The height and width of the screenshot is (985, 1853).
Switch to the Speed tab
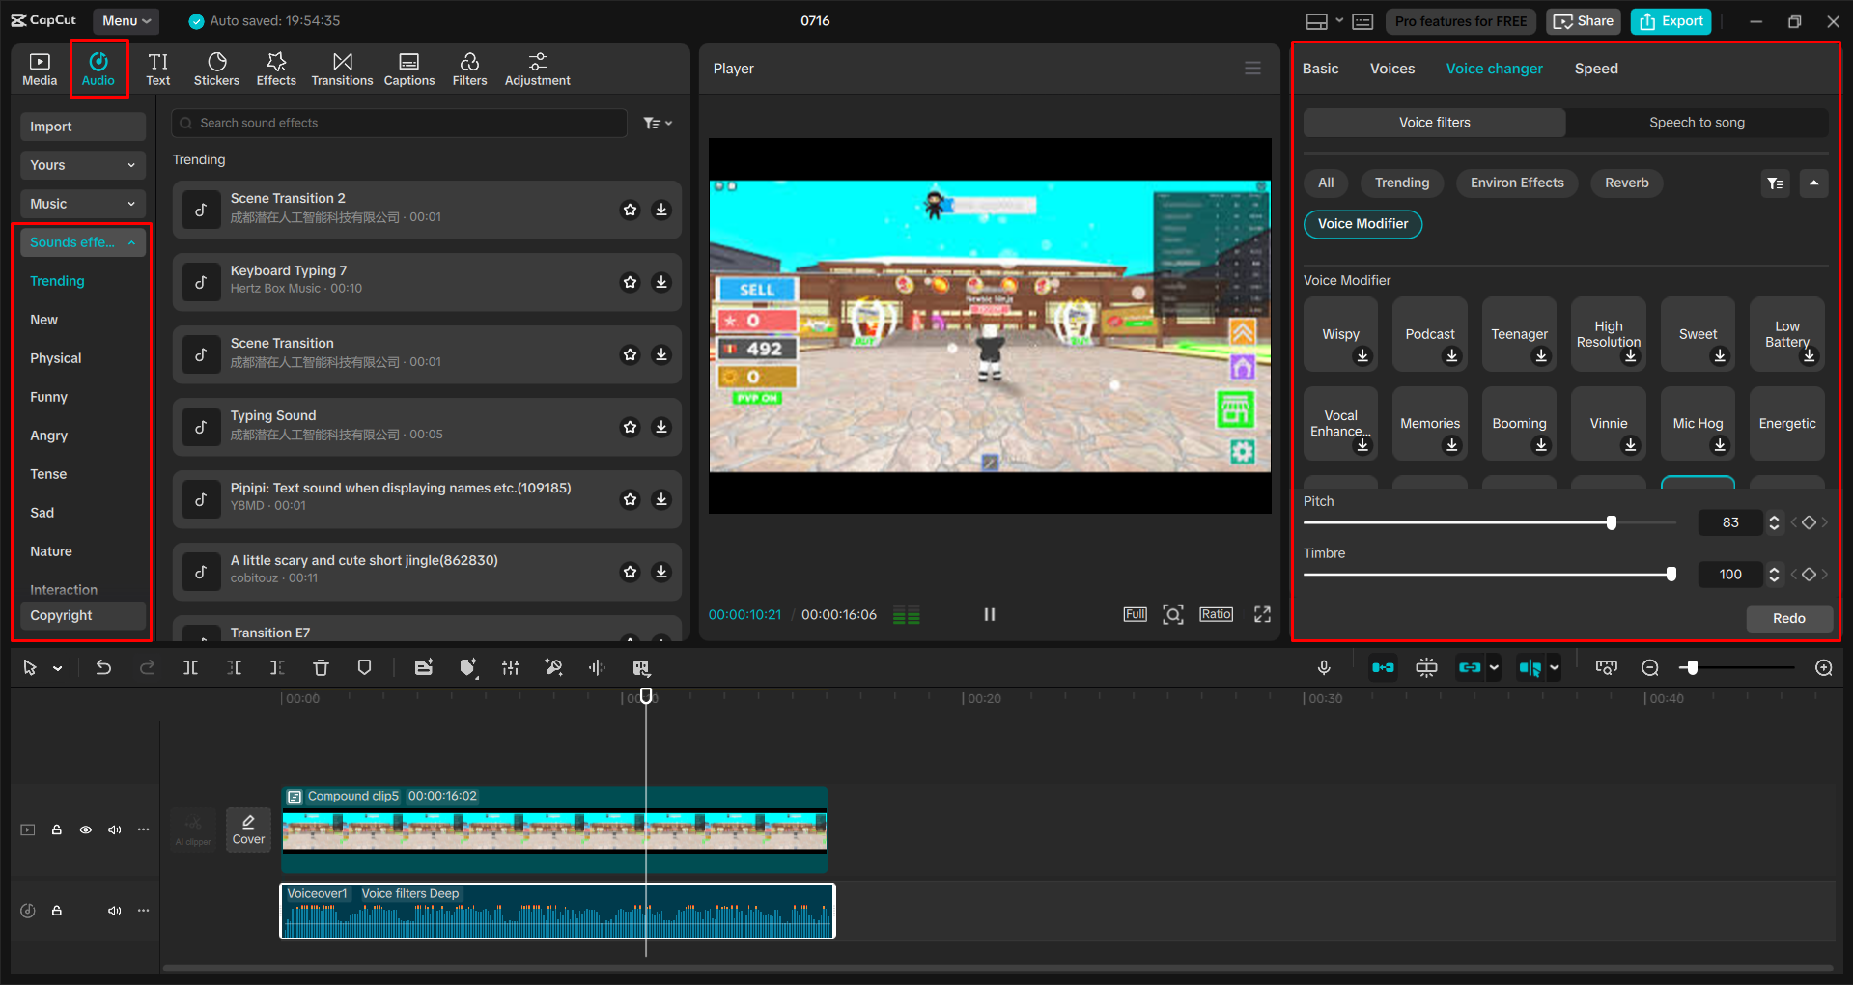(1595, 69)
